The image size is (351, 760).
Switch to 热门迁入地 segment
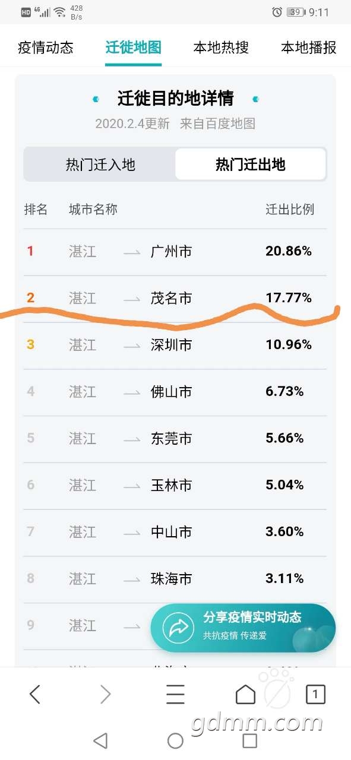100,164
